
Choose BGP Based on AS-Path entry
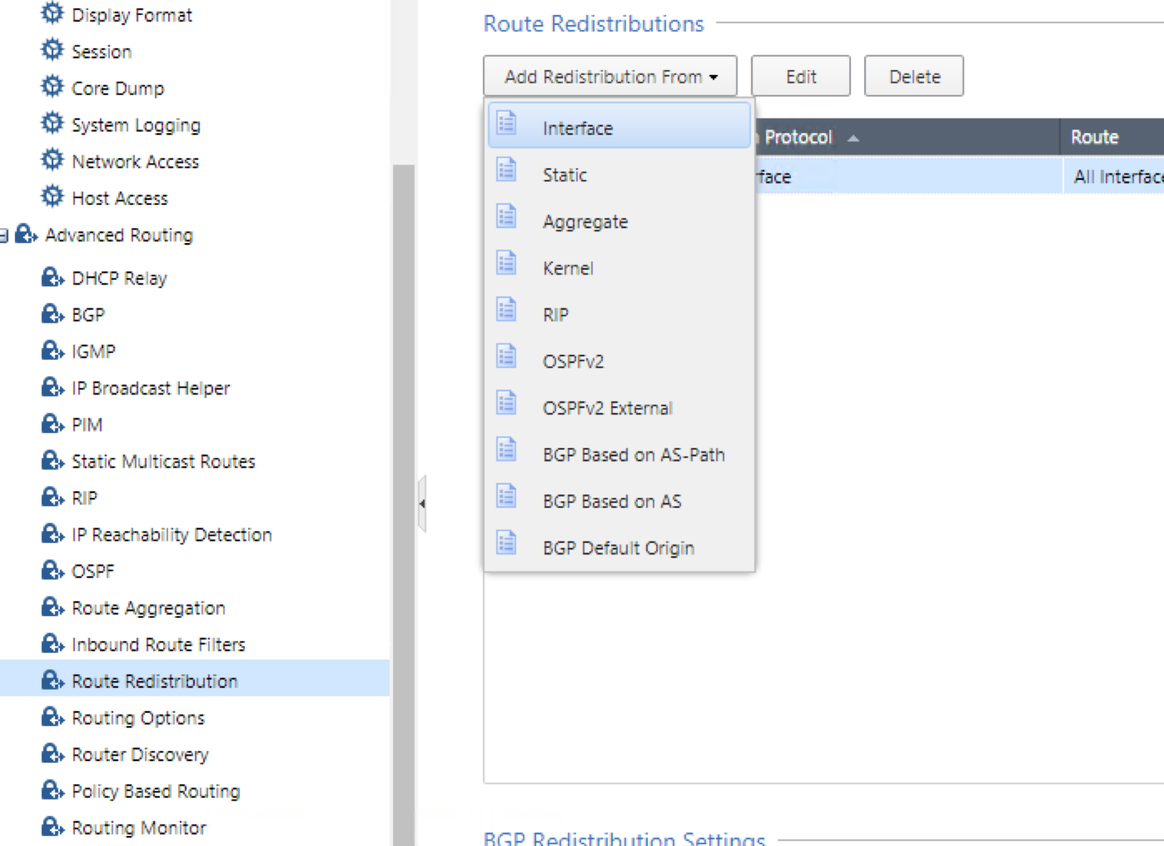[633, 454]
